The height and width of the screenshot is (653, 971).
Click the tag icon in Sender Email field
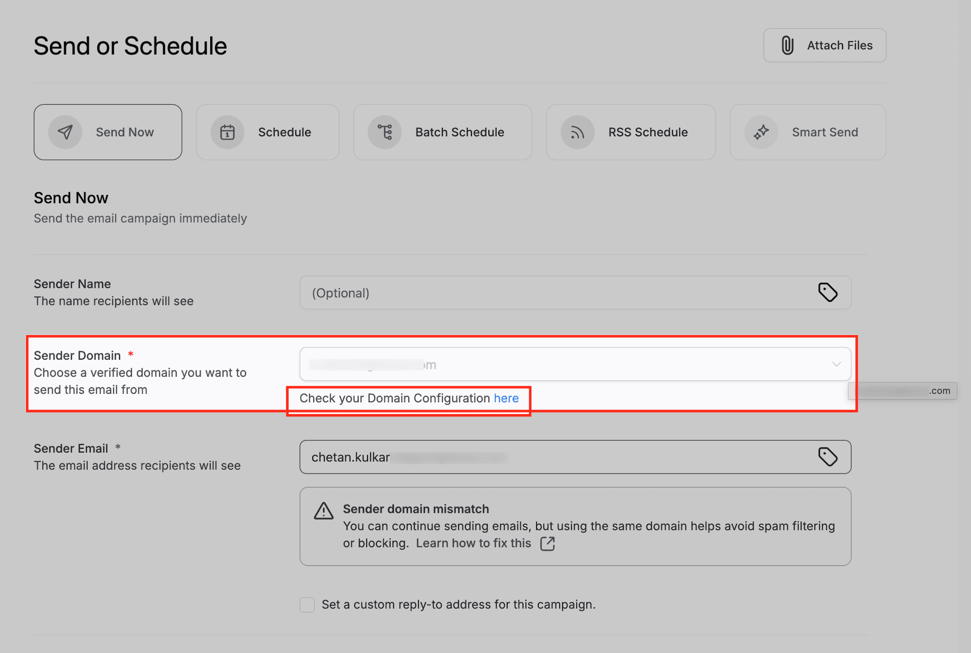click(827, 457)
